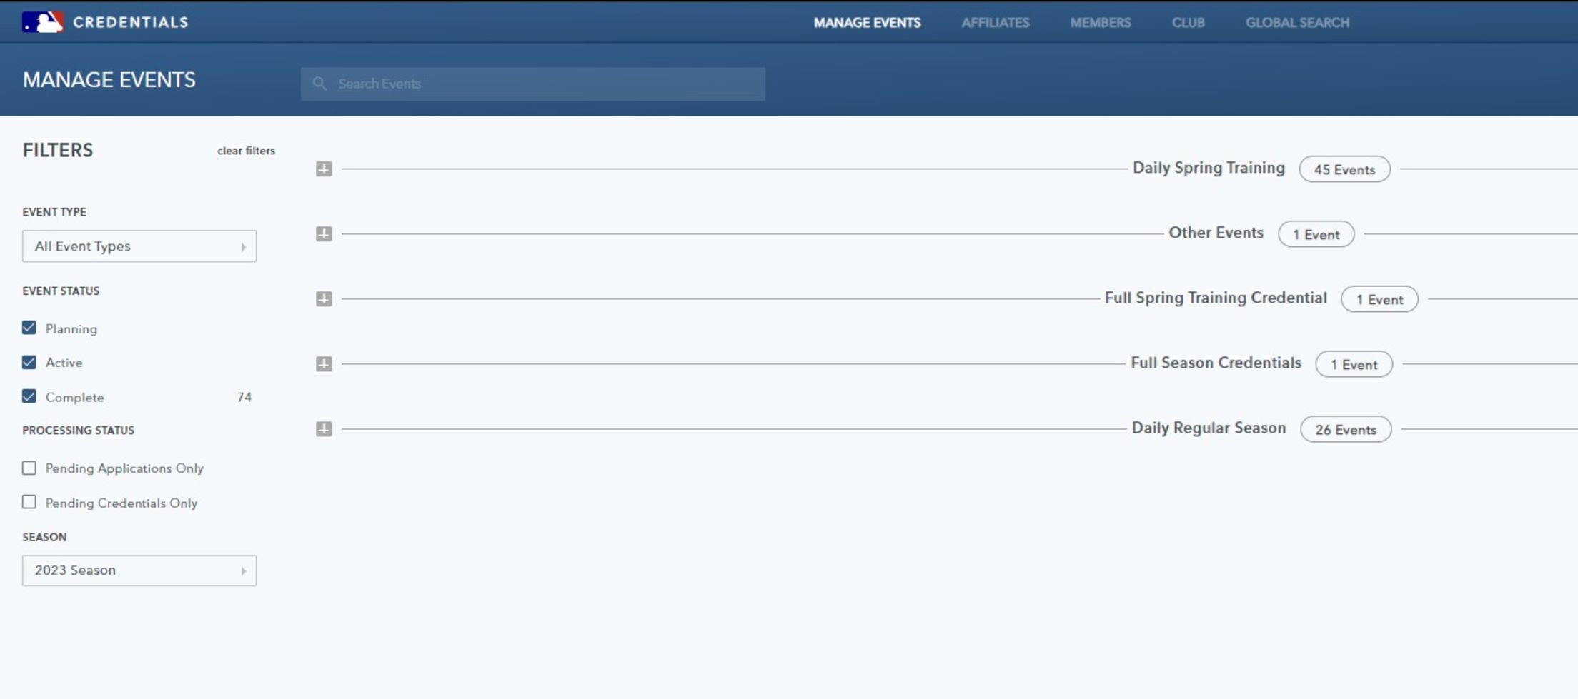This screenshot has height=699, width=1578.
Task: Uncheck the Planning status checkbox
Action: click(x=29, y=328)
